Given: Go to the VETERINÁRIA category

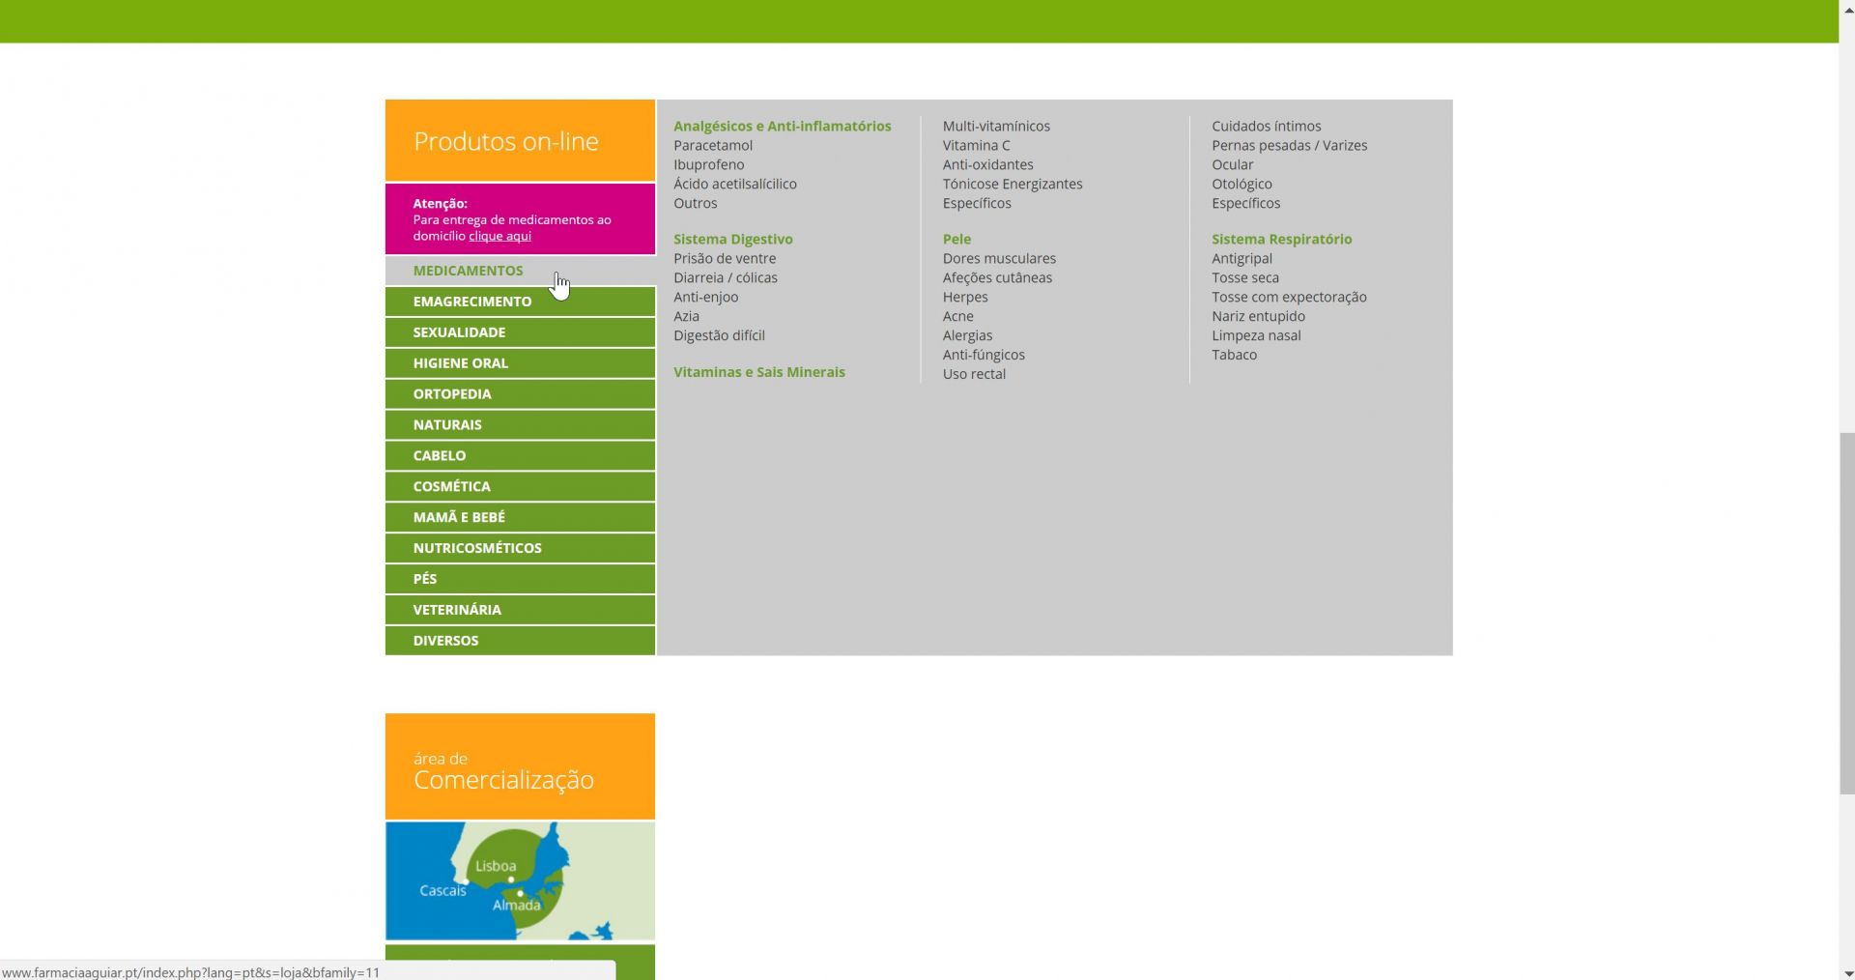Looking at the screenshot, I should click(x=457, y=610).
